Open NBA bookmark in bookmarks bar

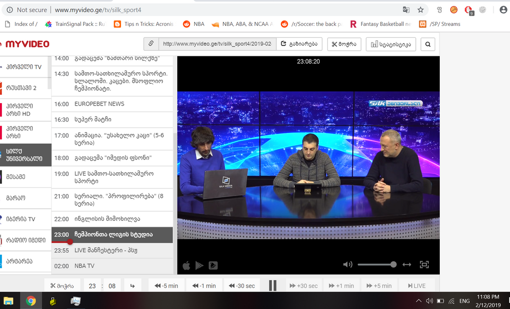[194, 24]
